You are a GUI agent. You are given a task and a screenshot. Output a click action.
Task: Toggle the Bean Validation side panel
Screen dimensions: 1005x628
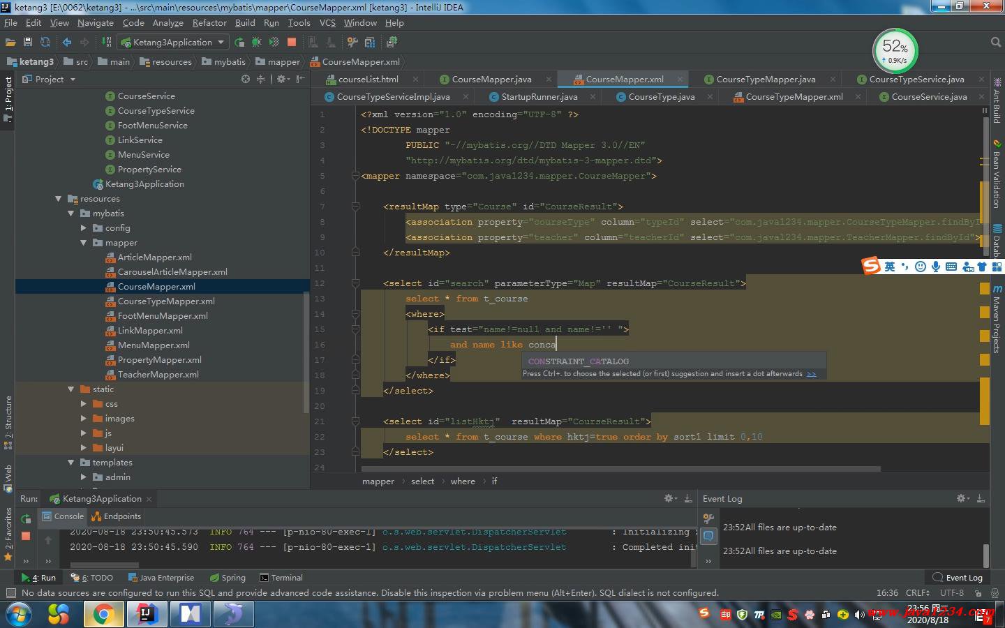pos(997,174)
